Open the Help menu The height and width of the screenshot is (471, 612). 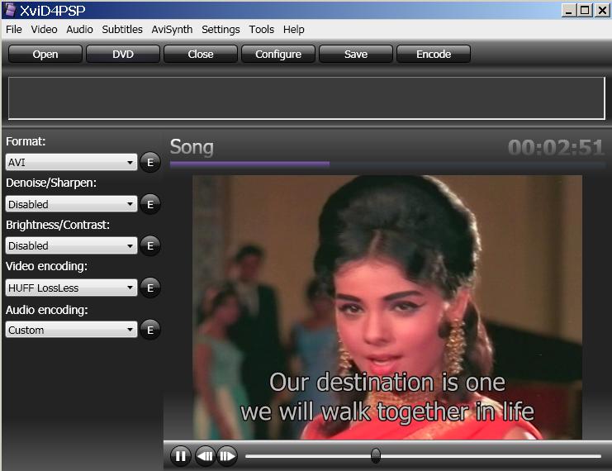(294, 29)
